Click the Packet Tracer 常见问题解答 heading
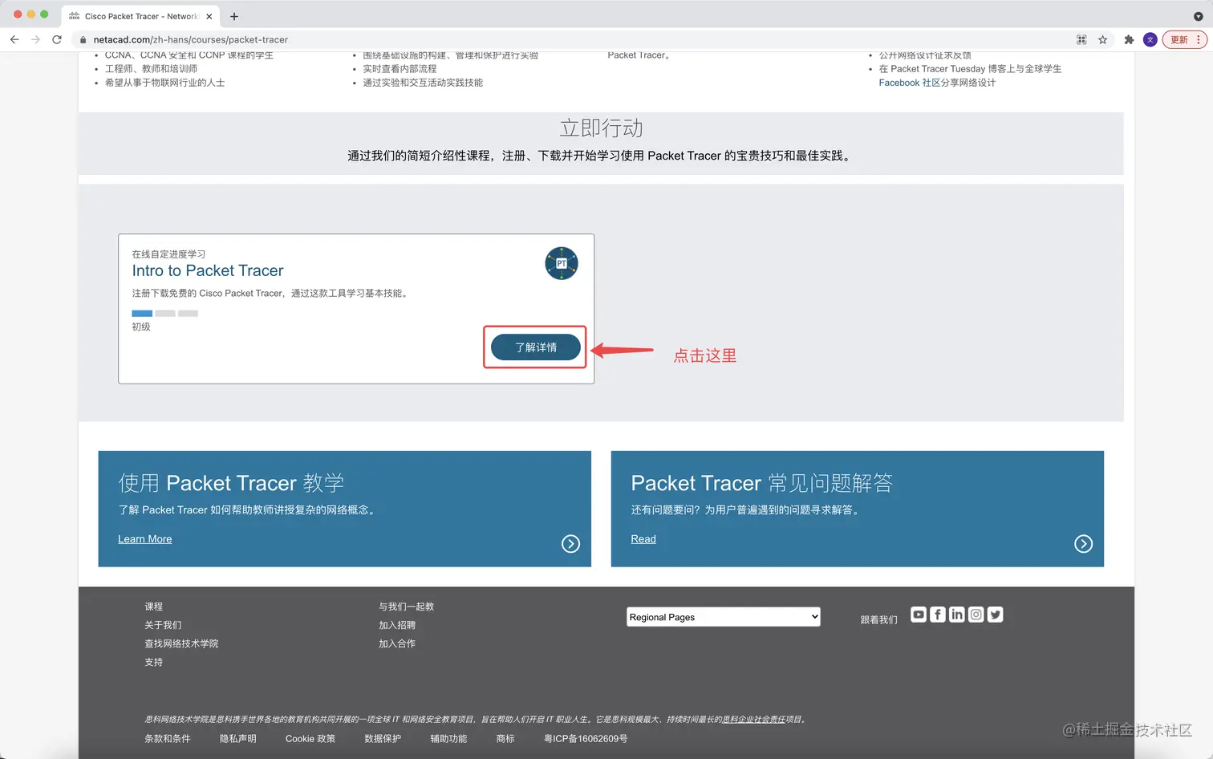The width and height of the screenshot is (1213, 759). 762,483
